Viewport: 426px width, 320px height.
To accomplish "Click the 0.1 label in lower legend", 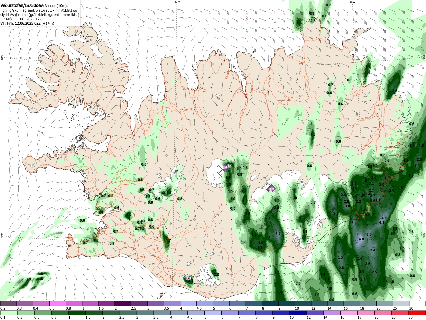I will (x=3, y=318).
